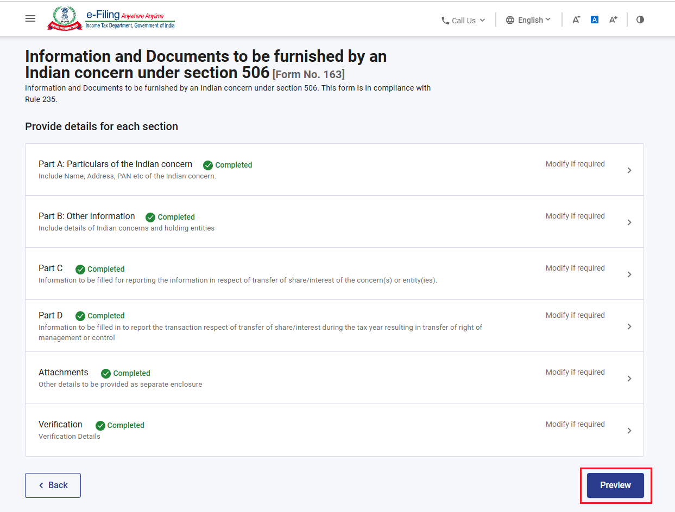
Task: Expand Attachments using its chevron arrow
Action: (x=629, y=379)
